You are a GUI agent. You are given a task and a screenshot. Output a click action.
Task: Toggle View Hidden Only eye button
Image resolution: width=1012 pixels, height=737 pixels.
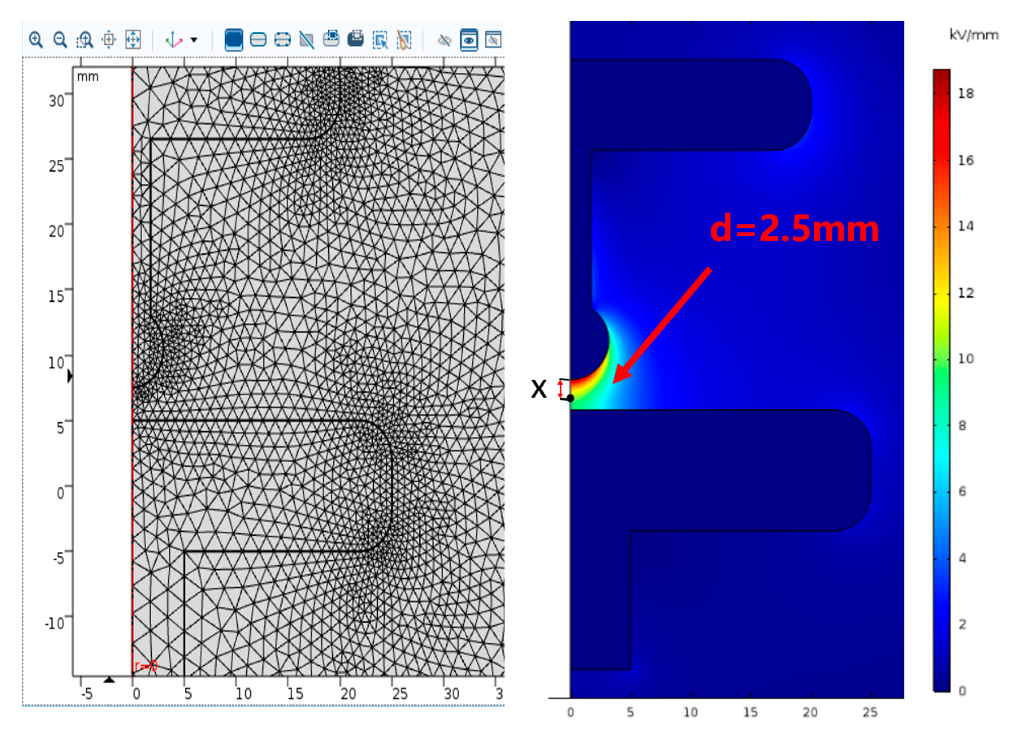pyautogui.click(x=469, y=39)
